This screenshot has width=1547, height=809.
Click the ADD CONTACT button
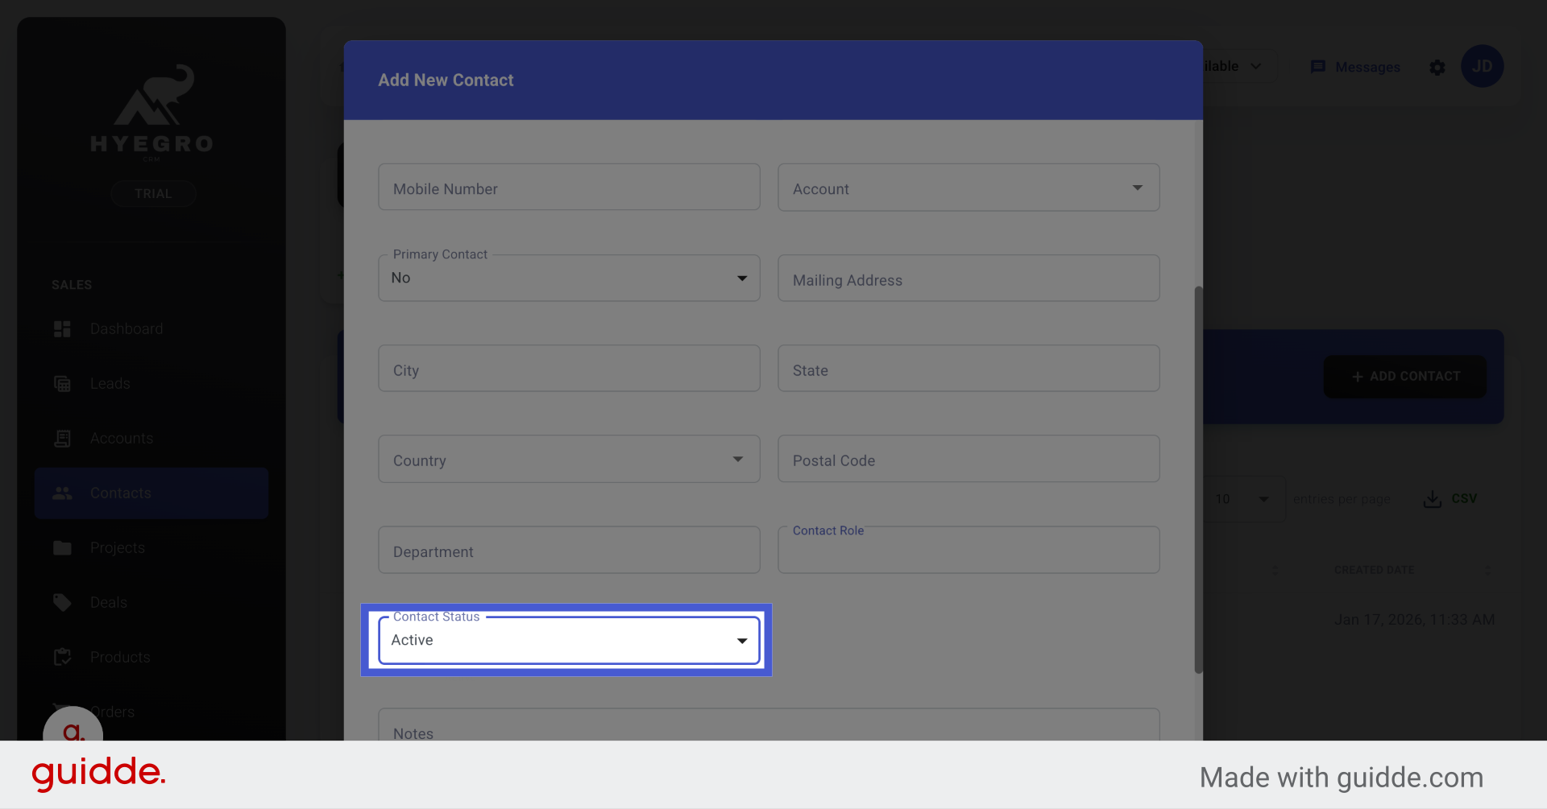[1404, 376]
